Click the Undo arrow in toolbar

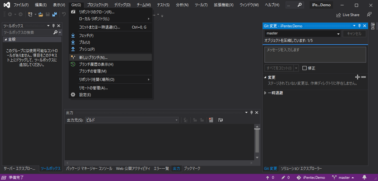coord(64,15)
